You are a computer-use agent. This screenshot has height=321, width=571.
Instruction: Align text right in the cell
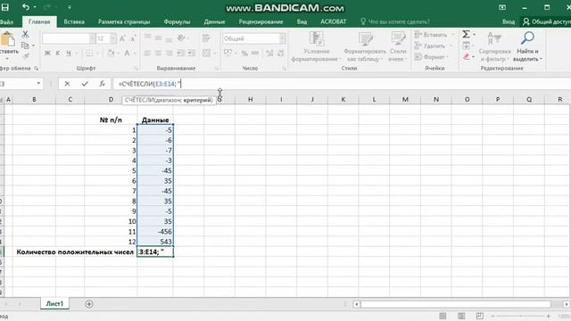click(169, 53)
